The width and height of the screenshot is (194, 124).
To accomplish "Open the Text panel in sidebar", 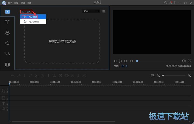I will pyautogui.click(x=7, y=22).
